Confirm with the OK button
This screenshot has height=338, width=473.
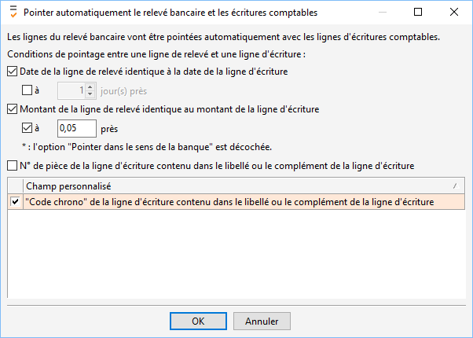point(198,321)
